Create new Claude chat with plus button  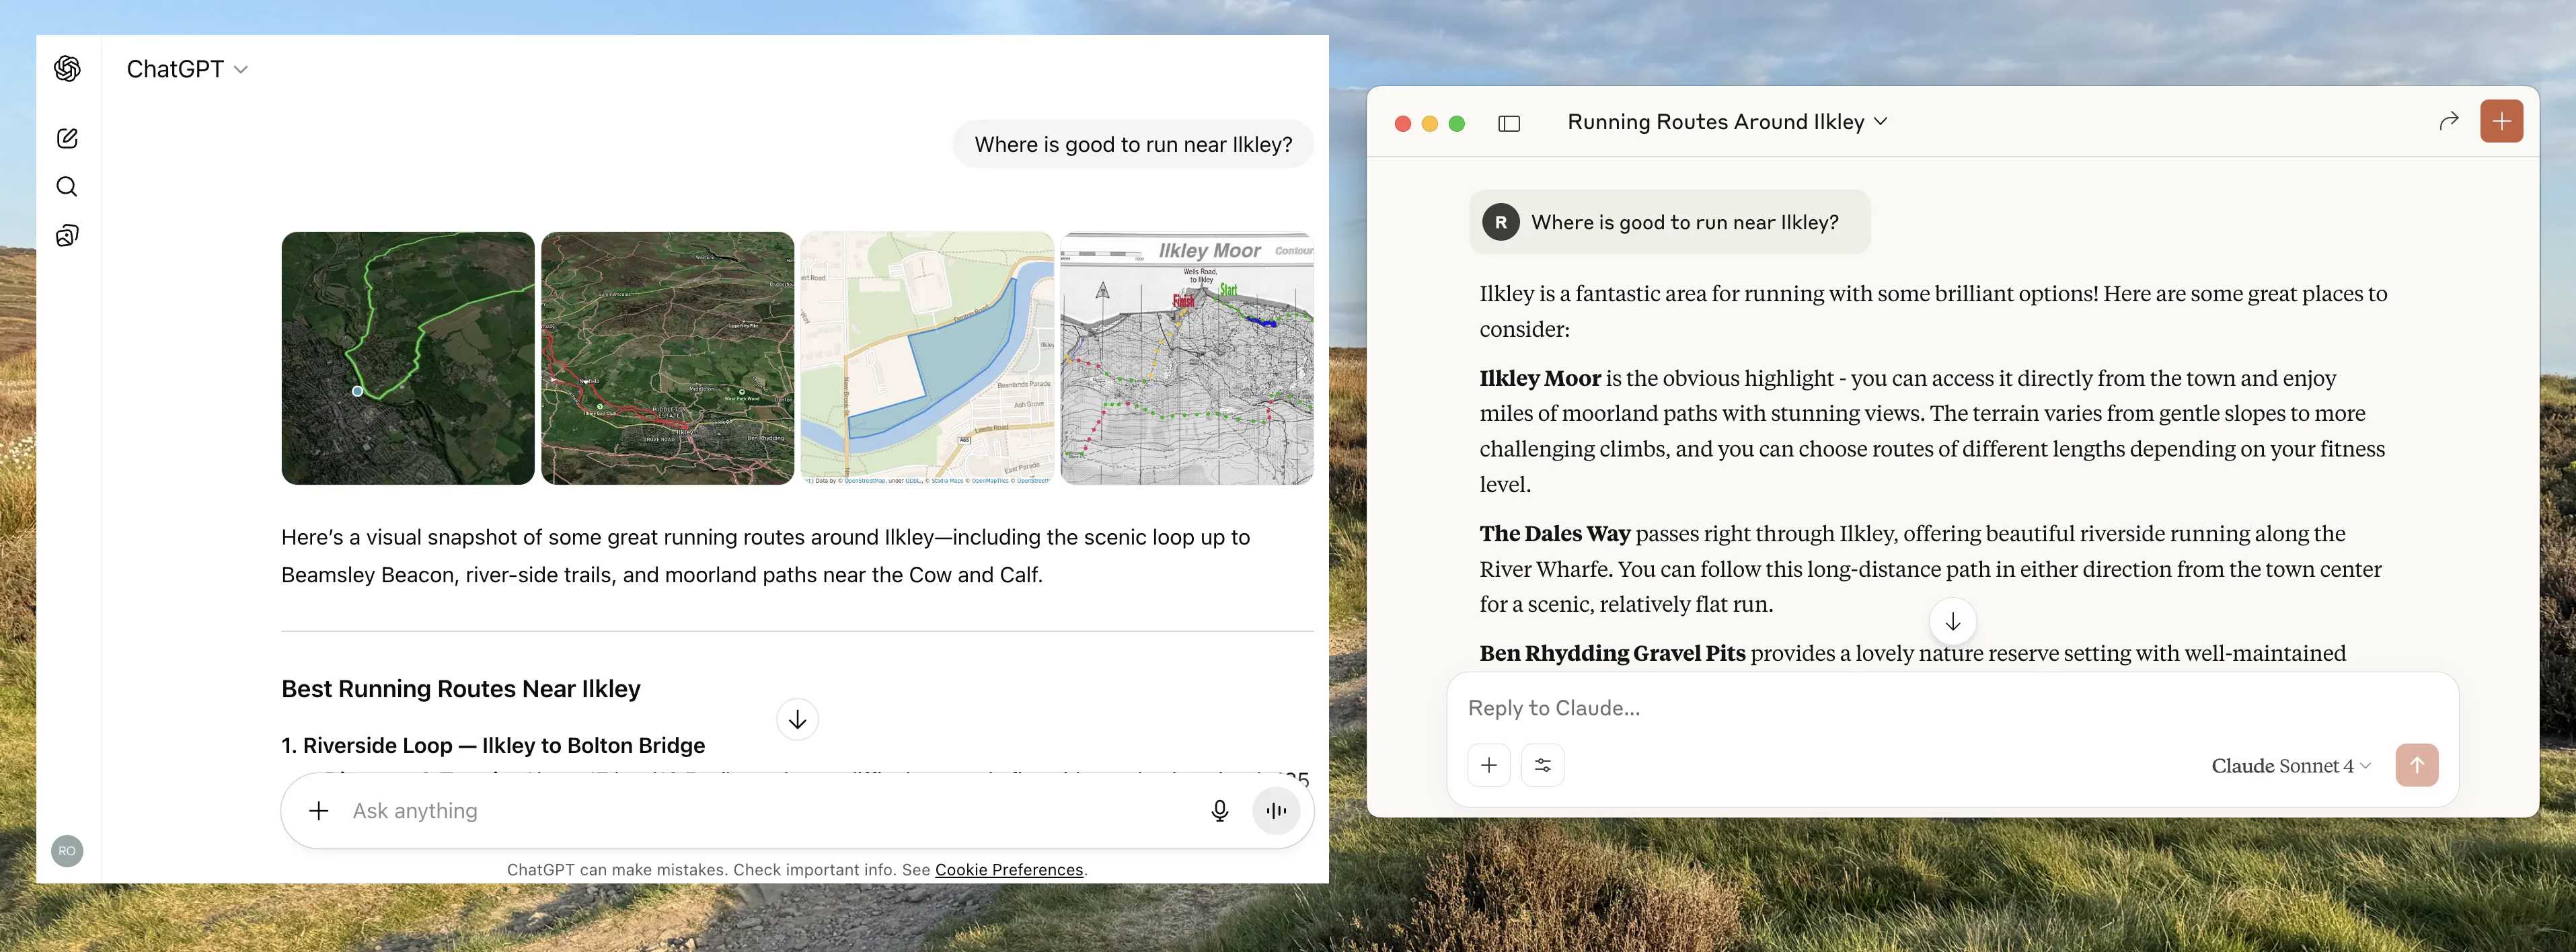tap(2501, 121)
